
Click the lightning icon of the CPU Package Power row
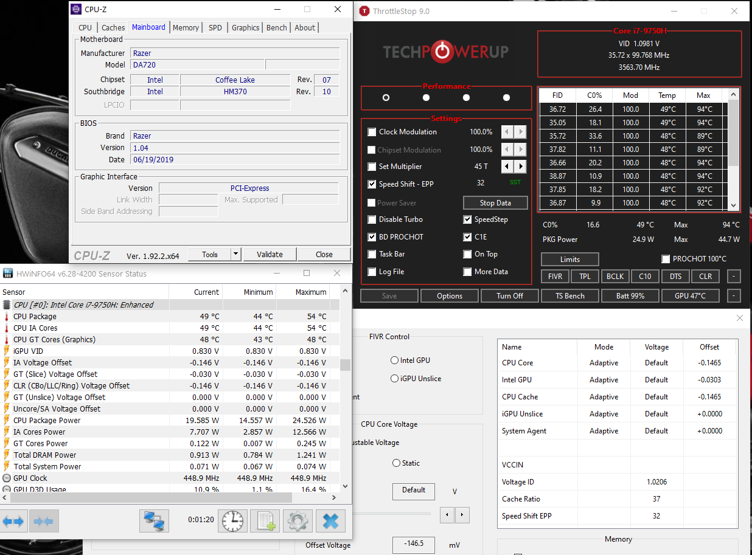point(7,421)
